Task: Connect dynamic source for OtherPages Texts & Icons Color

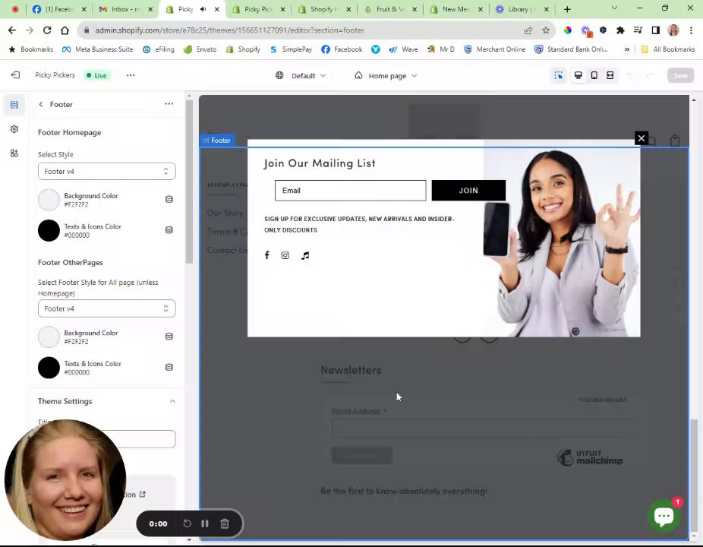Action: [169, 367]
